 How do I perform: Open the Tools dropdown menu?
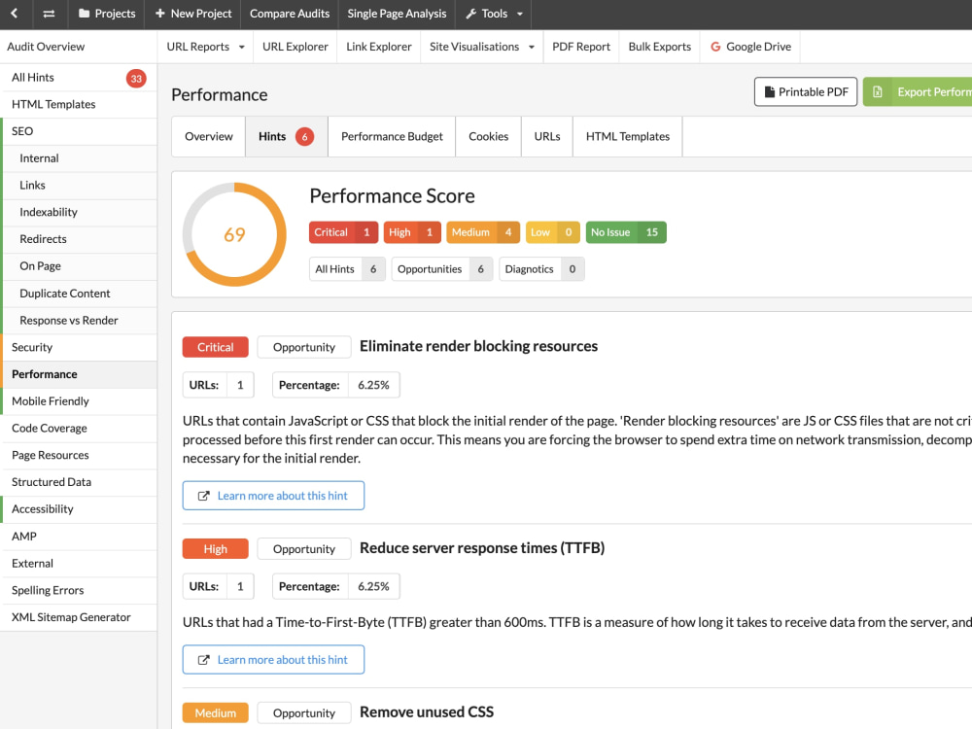(494, 14)
